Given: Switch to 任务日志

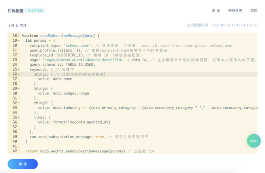Looking at the screenshot, I should (235, 11).
